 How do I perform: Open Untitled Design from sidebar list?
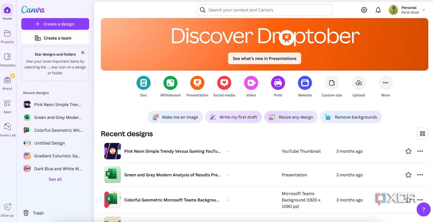click(x=55, y=143)
